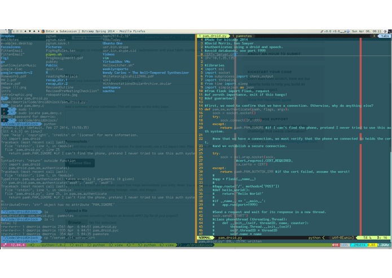
Task: Click the NORMAL mode indicator in vim statusline
Action: [205, 238]
